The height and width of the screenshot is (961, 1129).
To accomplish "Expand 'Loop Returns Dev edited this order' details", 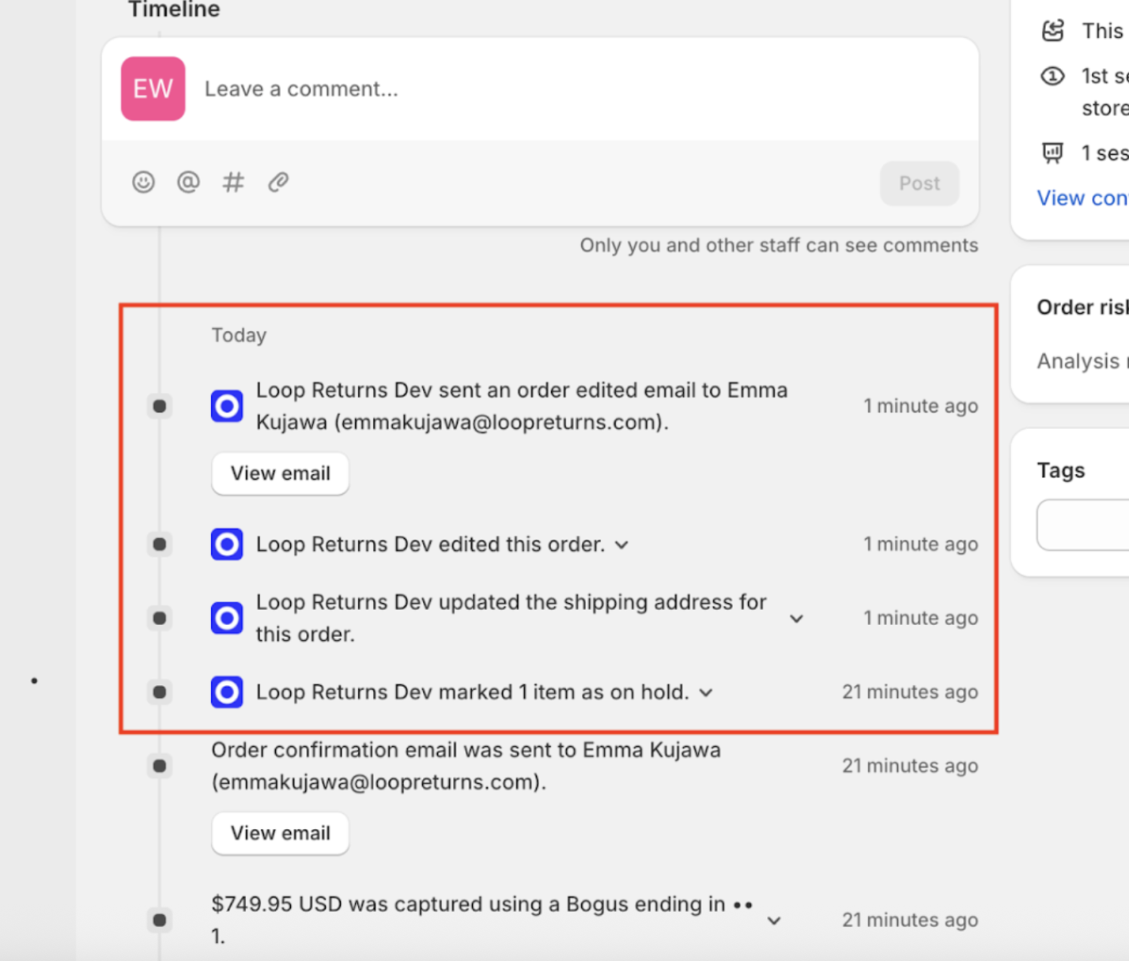I will pyautogui.click(x=622, y=545).
